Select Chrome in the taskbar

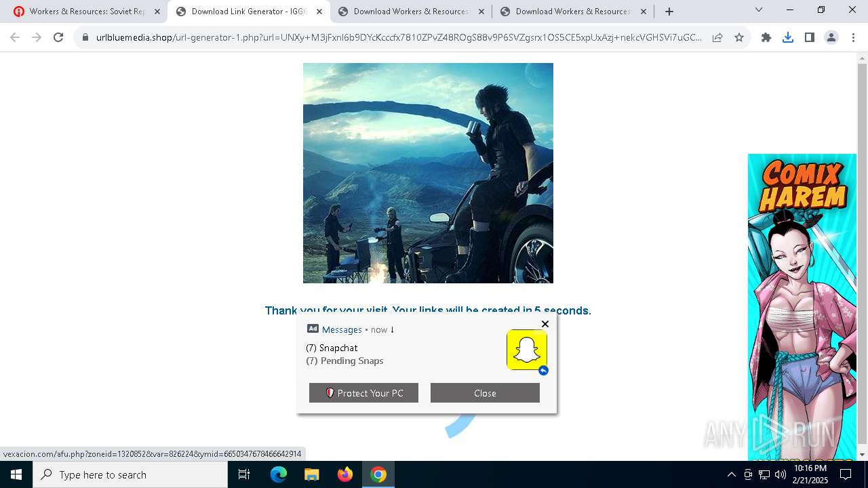(x=378, y=474)
